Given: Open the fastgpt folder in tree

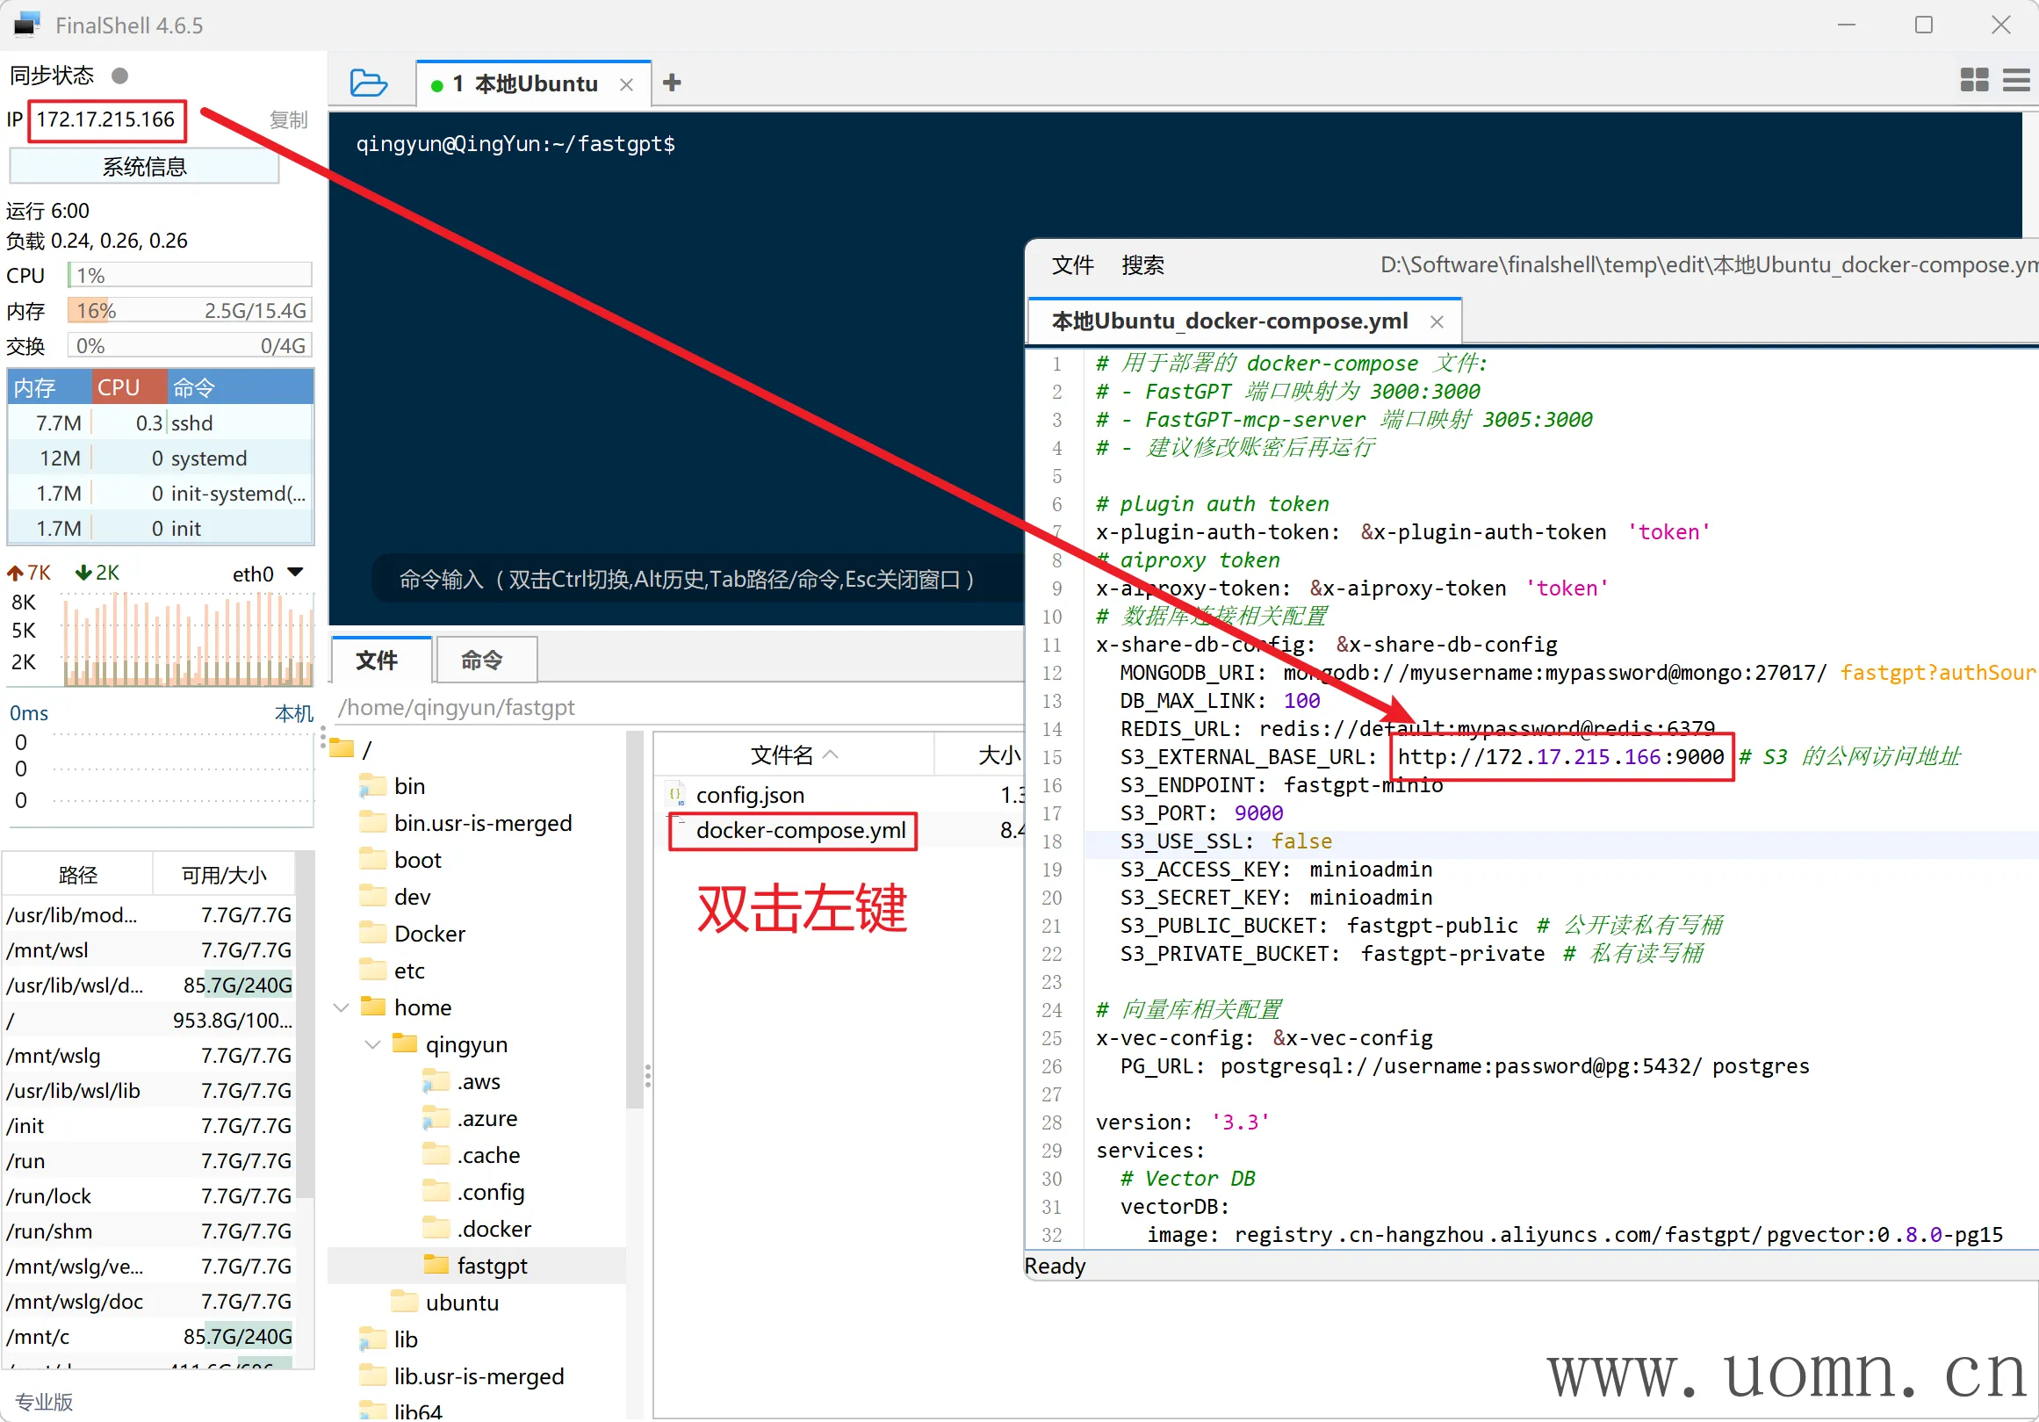Looking at the screenshot, I should 491,1266.
